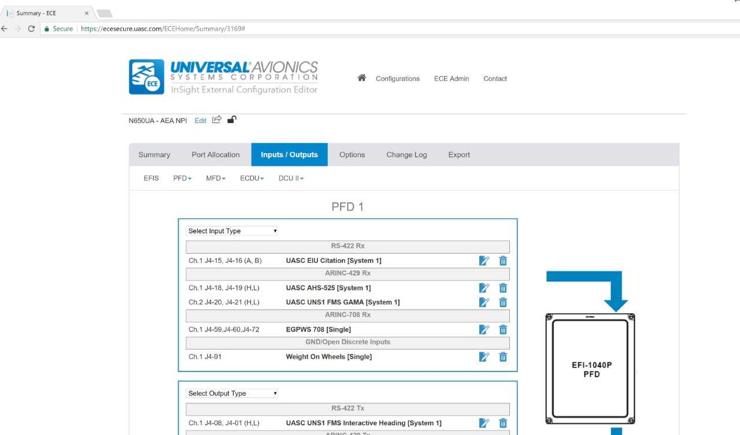The height and width of the screenshot is (435, 740).
Task: Edit the UASC AHS-525 input entry
Action: (484, 288)
